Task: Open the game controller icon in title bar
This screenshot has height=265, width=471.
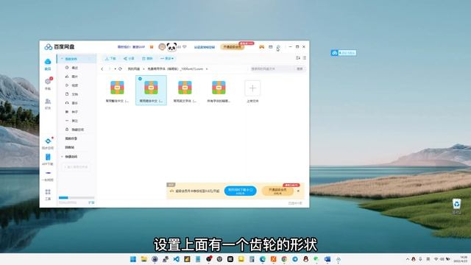Action: [262, 47]
